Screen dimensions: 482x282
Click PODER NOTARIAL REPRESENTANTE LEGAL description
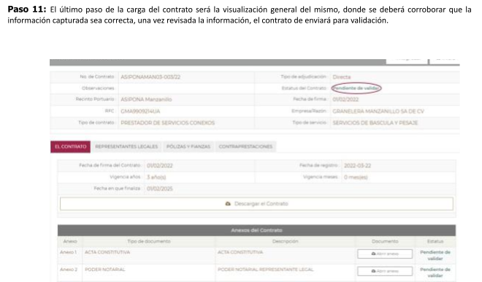266,270
